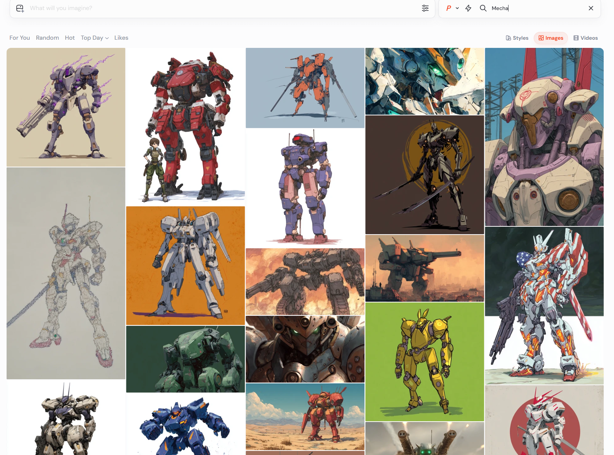Open the green mech on dark green background
Viewport: 614px width, 455px height.
[186, 359]
